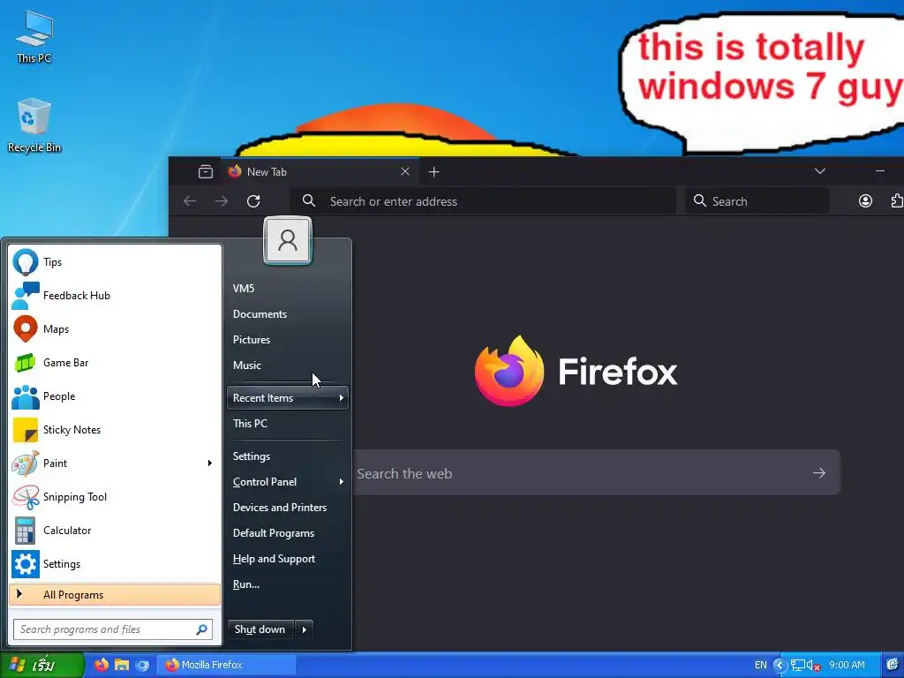The height and width of the screenshot is (678, 904).
Task: Click the Search the web field
Action: pyautogui.click(x=597, y=473)
